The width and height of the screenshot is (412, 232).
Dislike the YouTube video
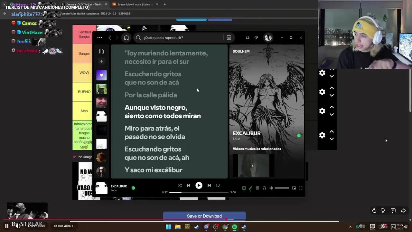[x=383, y=210]
